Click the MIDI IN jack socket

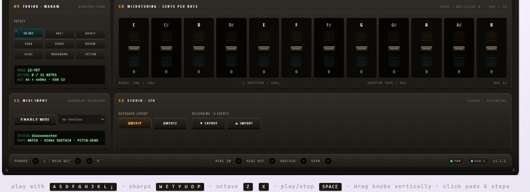[238, 161]
